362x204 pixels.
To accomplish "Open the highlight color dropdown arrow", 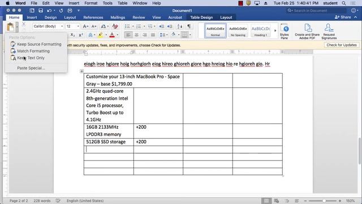I will (106, 35).
